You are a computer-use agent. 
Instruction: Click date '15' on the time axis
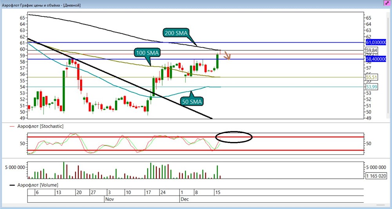click(218, 193)
